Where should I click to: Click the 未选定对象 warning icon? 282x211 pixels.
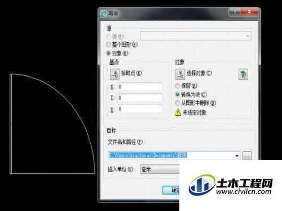(178, 113)
